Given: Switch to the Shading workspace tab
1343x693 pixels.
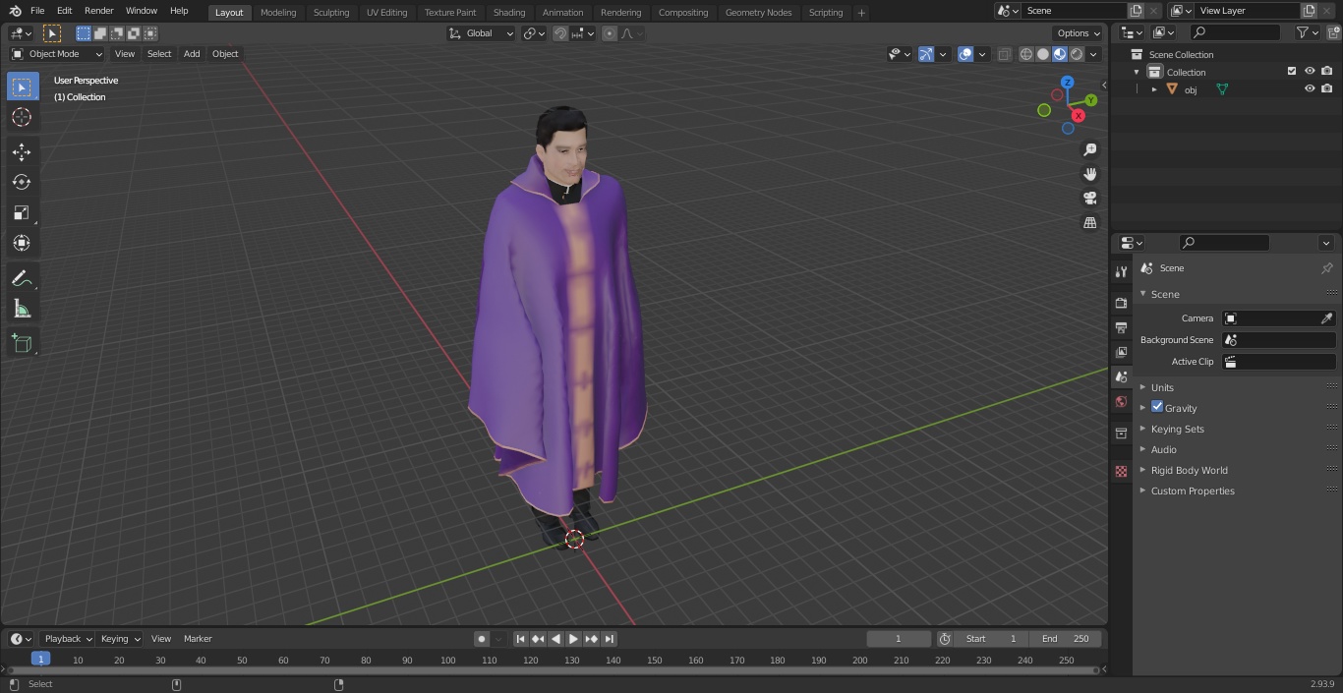Looking at the screenshot, I should (509, 12).
